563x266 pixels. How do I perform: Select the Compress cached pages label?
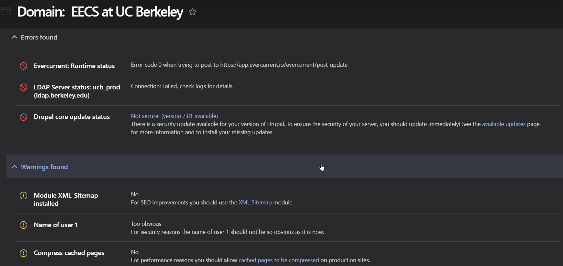coord(69,253)
